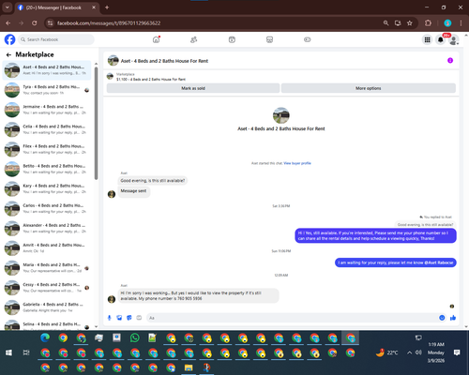Open the Chrome three-dot menu
The width and height of the screenshot is (469, 375).
[x=461, y=23]
